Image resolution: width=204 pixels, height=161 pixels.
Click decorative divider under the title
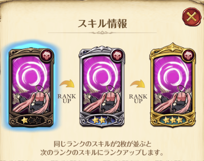[102, 33]
